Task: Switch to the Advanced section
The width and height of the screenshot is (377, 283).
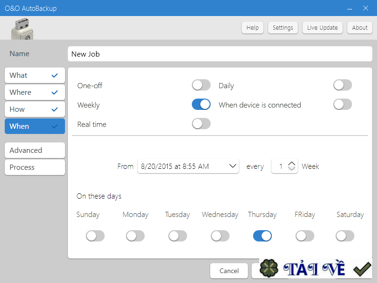Action: point(34,150)
